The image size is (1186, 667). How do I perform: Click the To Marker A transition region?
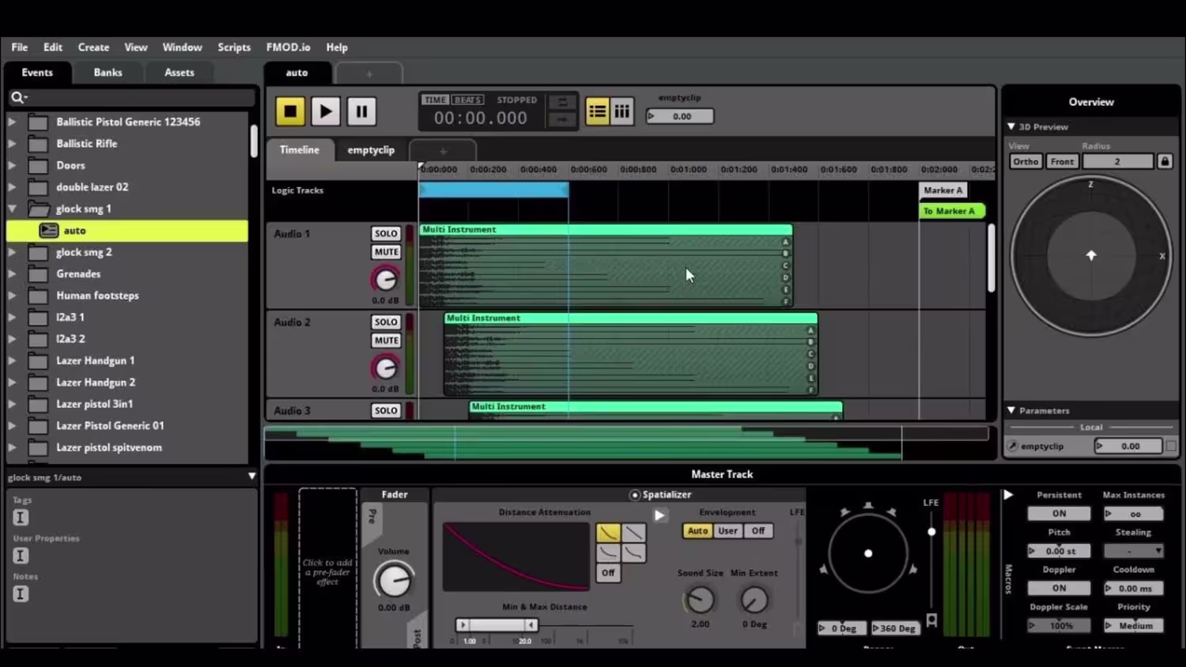(x=952, y=211)
